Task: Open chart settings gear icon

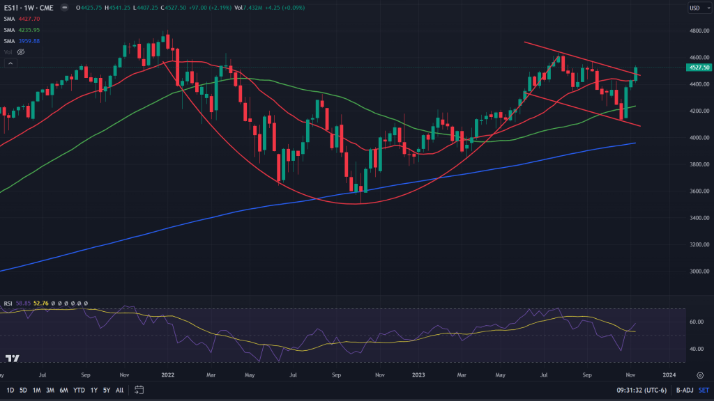Action: (x=699, y=375)
